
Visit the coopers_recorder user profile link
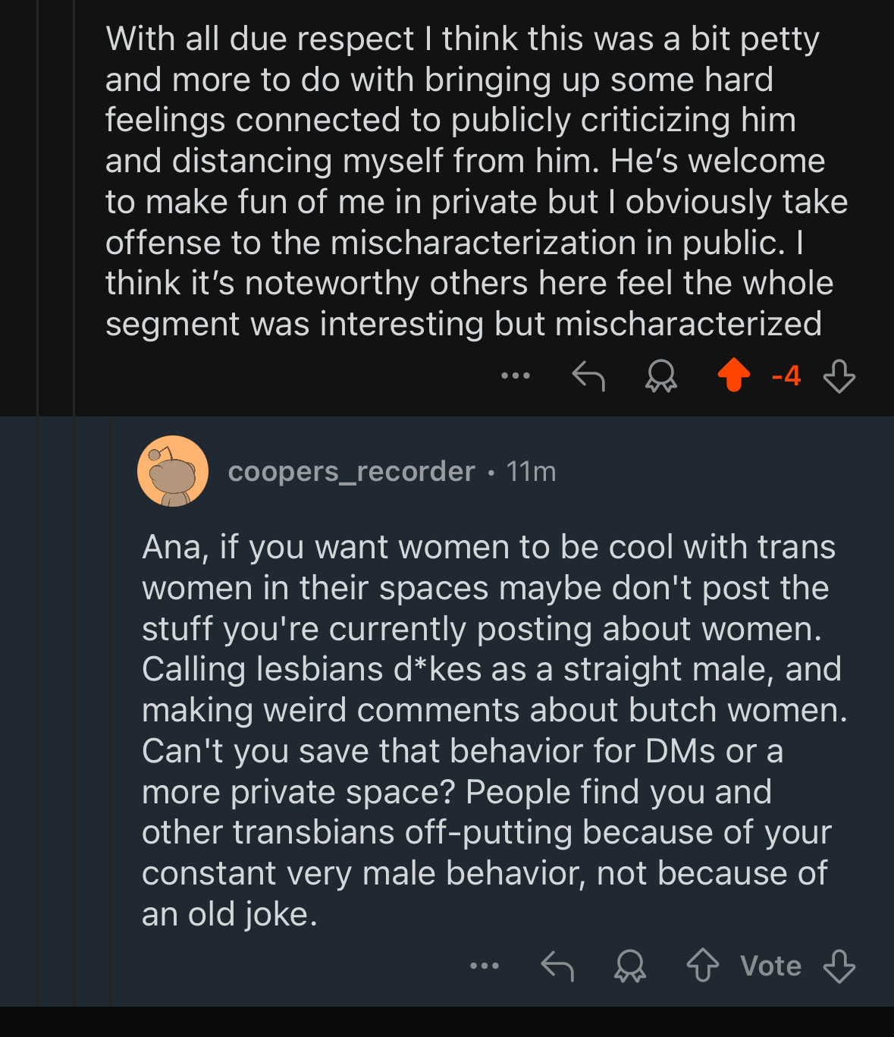(x=351, y=471)
